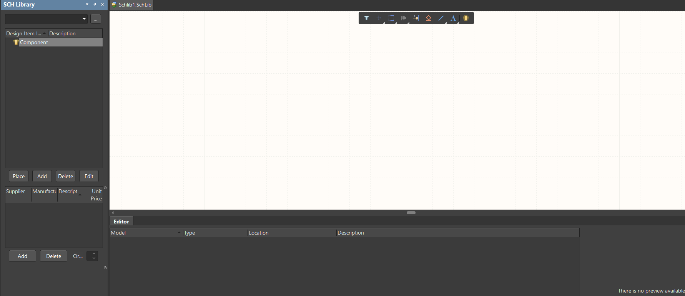Click the supplier section Add button

22,256
